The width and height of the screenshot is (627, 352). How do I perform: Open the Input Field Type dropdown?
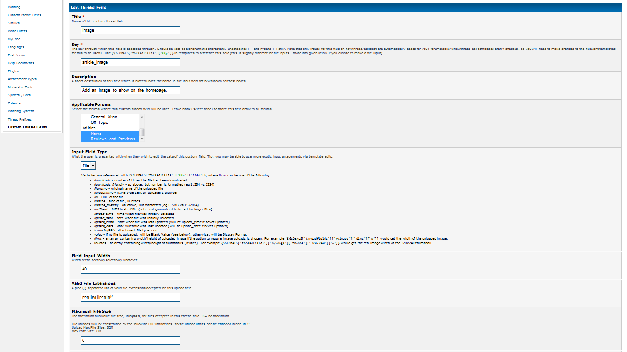coord(89,165)
